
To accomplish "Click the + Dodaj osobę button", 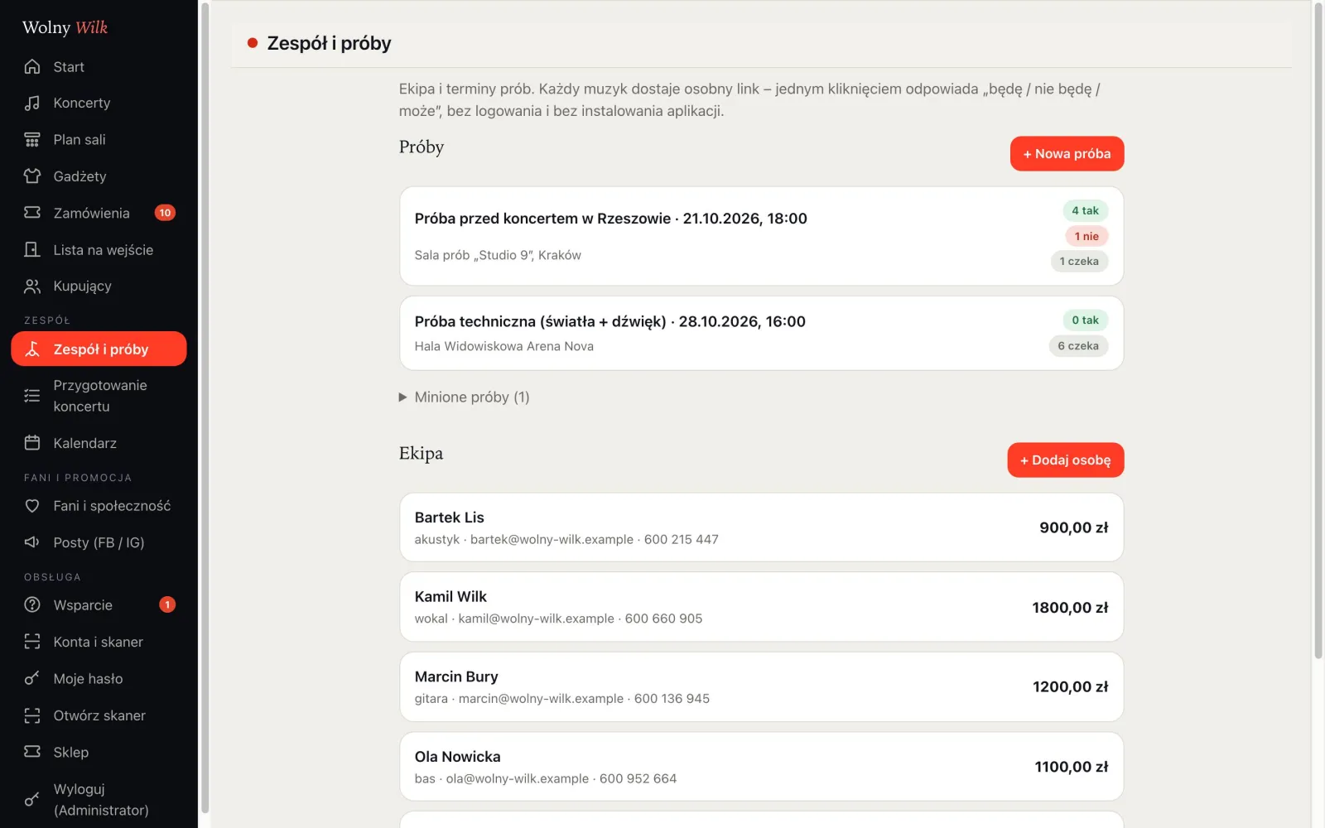I will pyautogui.click(x=1065, y=460).
